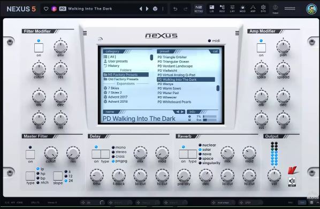
Task: Click the category list scrollbar handle
Action: [151, 58]
